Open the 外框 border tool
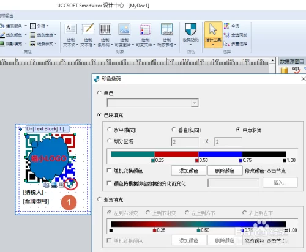The image size is (306, 252). tap(39, 26)
